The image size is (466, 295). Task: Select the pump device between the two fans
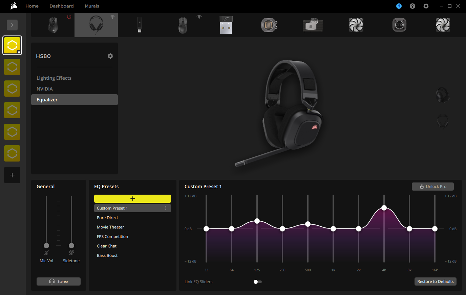point(399,25)
